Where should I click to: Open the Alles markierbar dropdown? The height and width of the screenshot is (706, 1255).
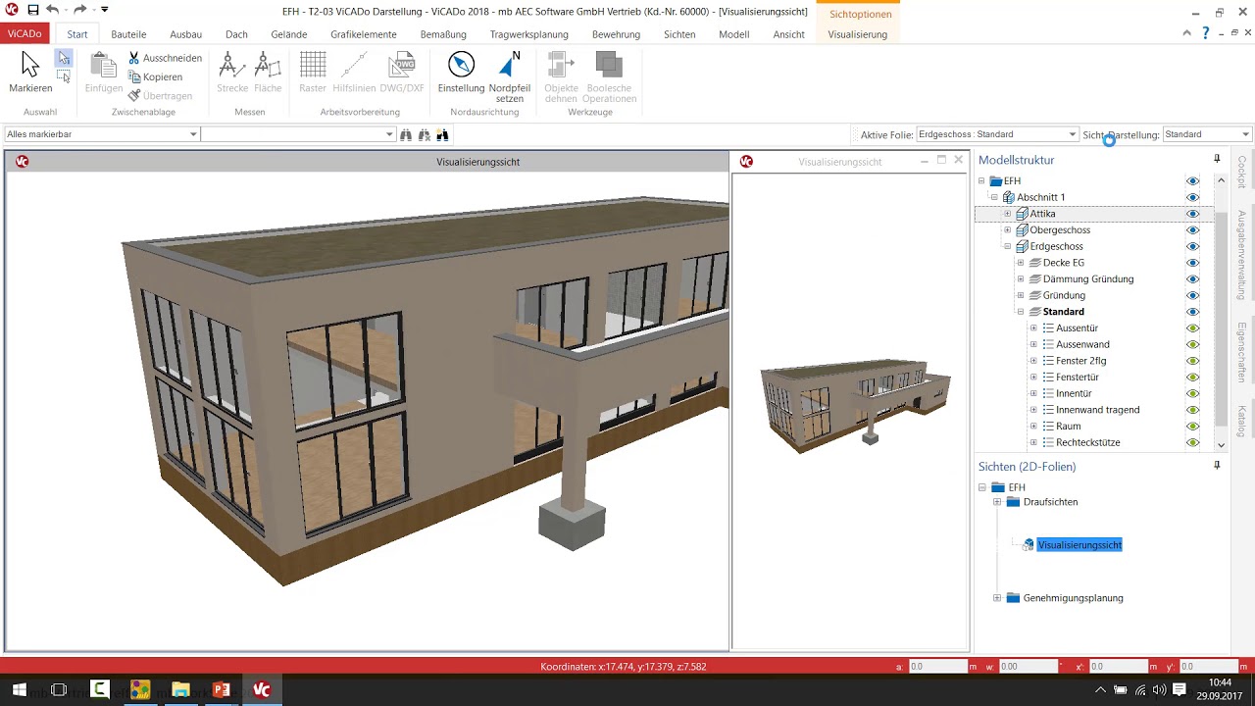coord(193,134)
